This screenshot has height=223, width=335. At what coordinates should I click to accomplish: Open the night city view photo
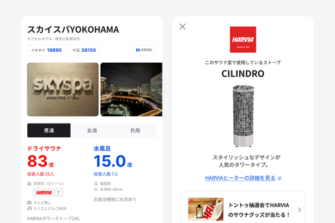coord(131,90)
